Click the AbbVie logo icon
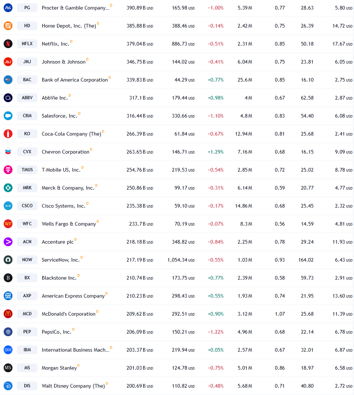Screen dimensions: 354x395 (8, 98)
